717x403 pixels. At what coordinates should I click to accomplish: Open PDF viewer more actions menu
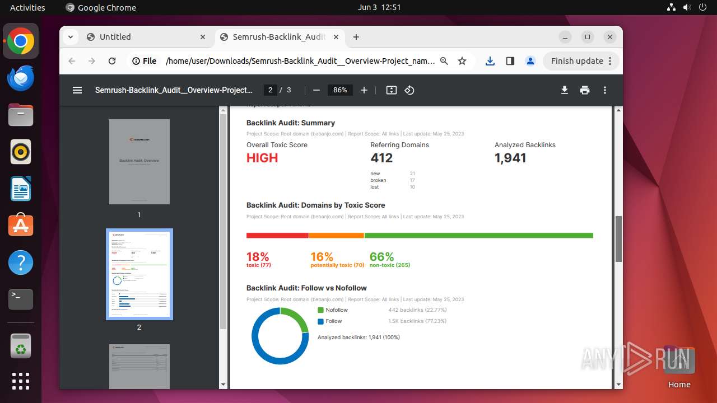click(605, 90)
